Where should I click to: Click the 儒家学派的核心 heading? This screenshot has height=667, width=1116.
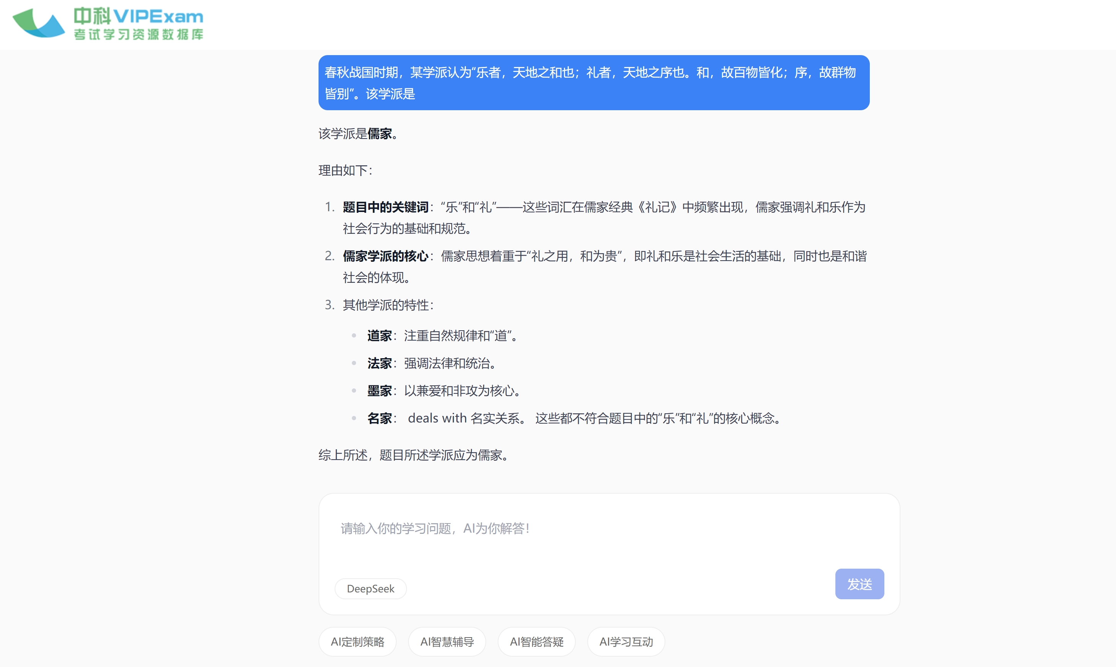[386, 256]
